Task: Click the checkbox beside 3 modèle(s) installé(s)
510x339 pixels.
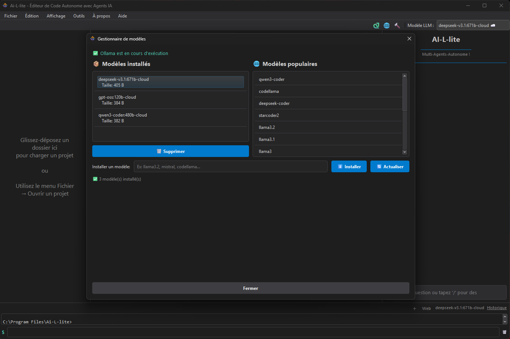Action: (x=95, y=179)
